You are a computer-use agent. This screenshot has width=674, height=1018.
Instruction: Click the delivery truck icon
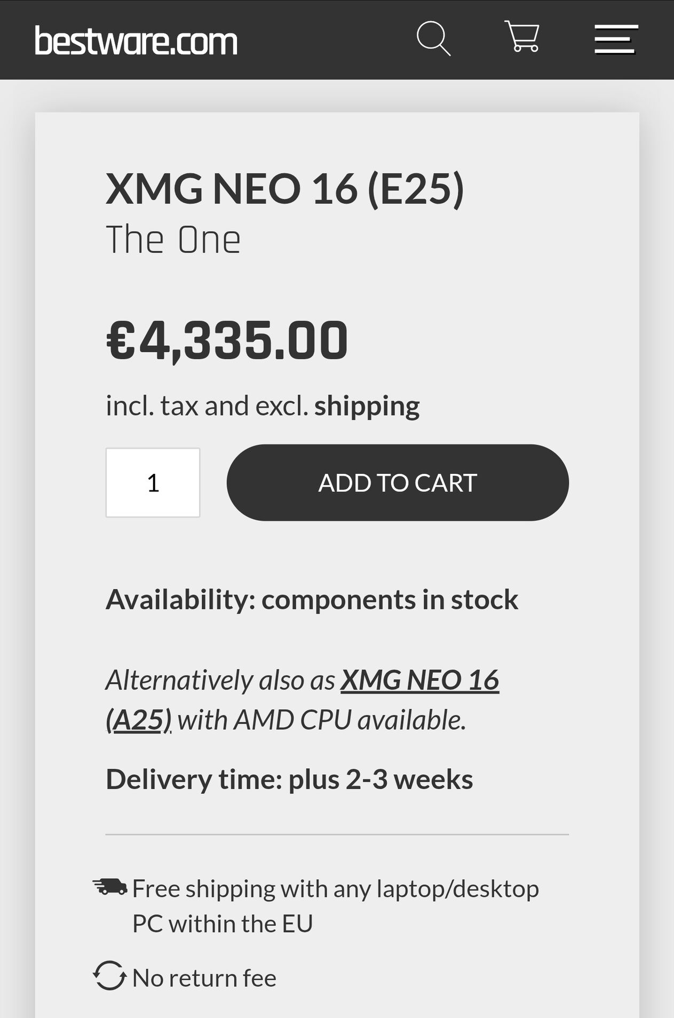coord(110,887)
